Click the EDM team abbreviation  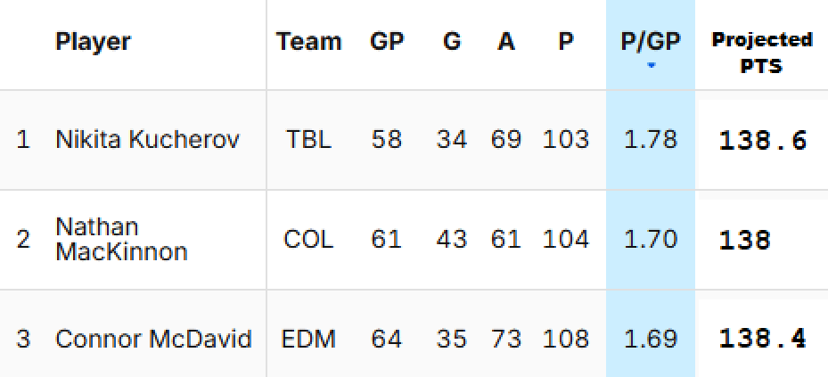point(308,339)
